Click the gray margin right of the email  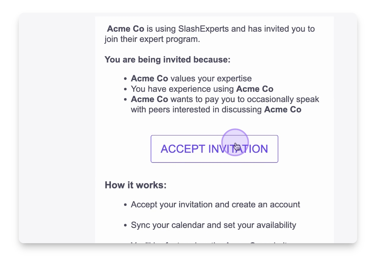(345, 128)
